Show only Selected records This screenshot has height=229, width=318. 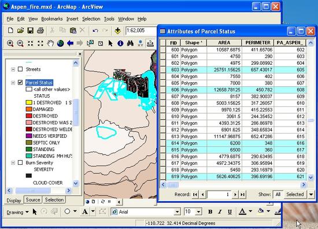tap(295, 194)
